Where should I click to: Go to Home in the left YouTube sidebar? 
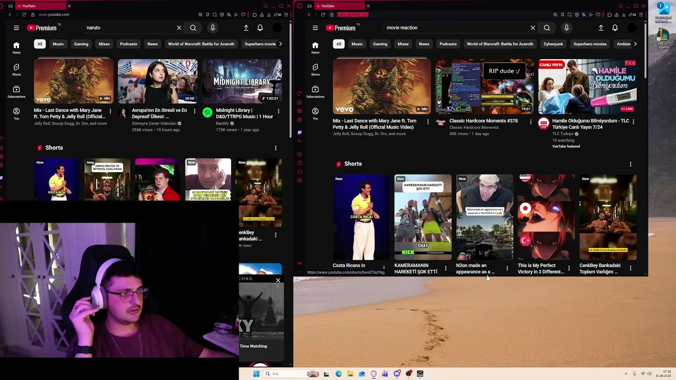pos(16,47)
